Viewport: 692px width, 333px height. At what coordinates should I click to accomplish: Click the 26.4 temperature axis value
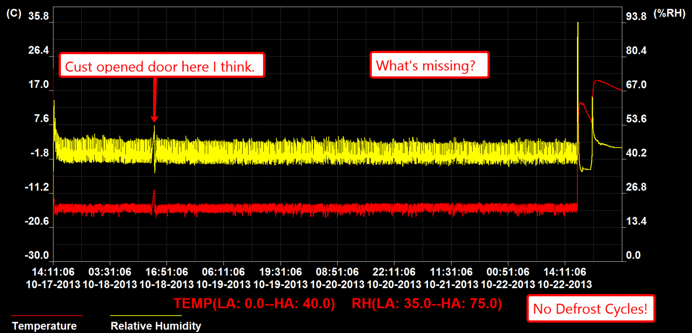(x=38, y=51)
